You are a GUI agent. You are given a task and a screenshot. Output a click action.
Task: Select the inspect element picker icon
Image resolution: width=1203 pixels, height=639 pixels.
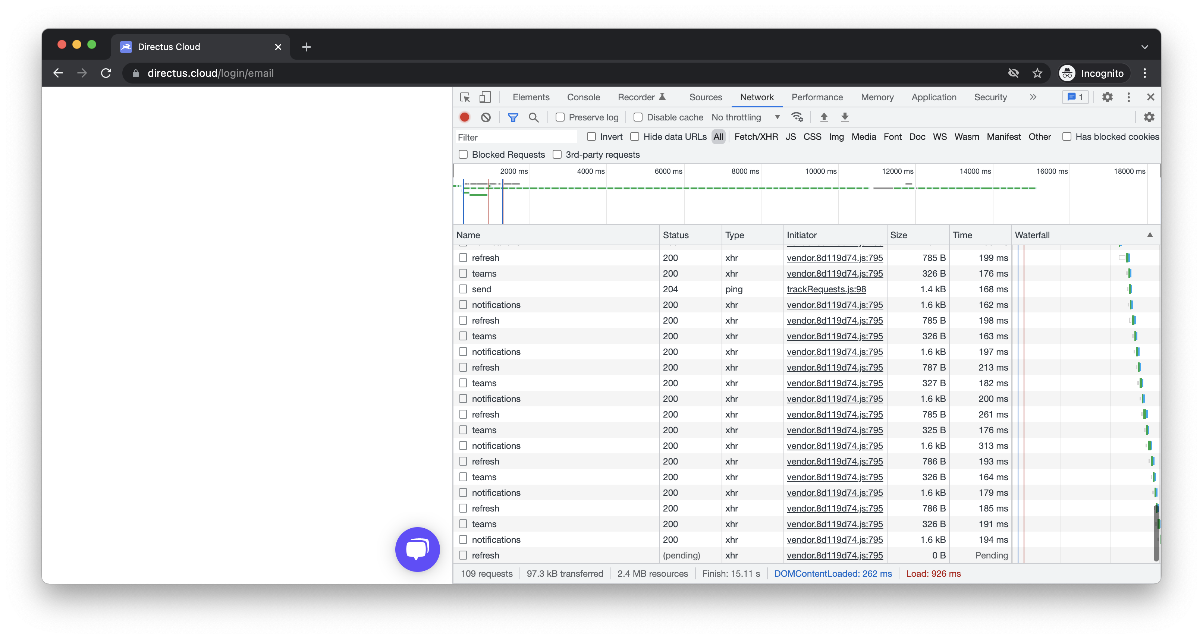[x=465, y=97]
